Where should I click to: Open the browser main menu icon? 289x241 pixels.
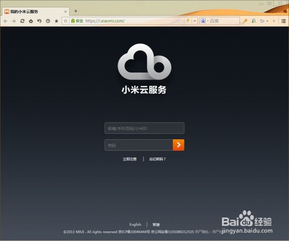(x=284, y=21)
